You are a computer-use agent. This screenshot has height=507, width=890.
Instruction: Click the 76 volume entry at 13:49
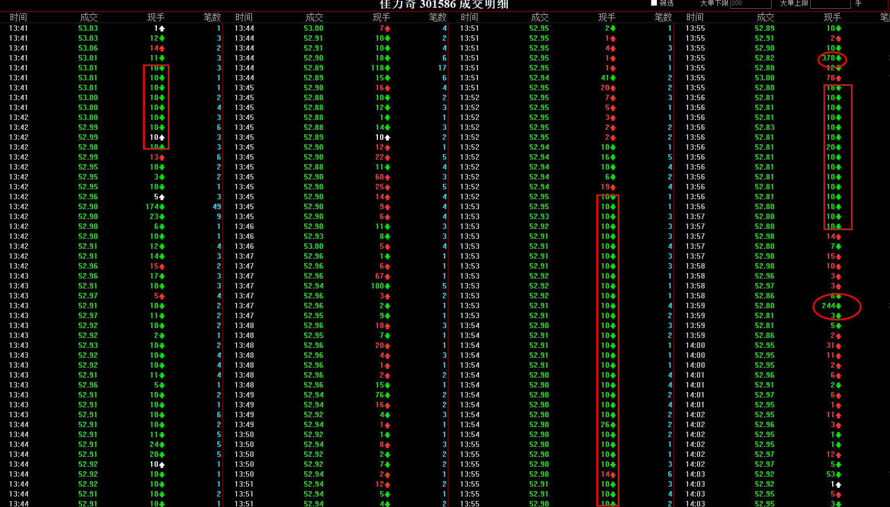pos(383,395)
